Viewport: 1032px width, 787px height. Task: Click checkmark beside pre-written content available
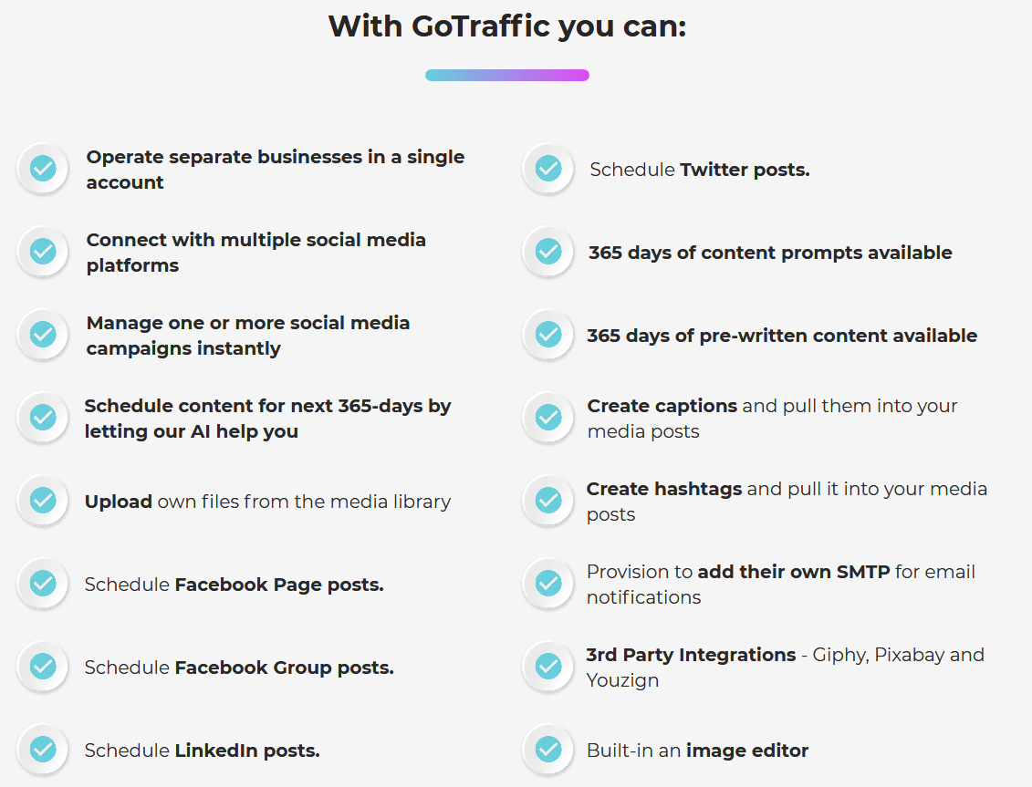click(547, 335)
